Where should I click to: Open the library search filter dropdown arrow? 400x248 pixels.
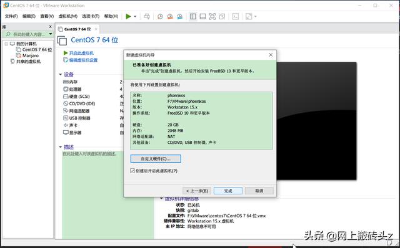tap(51, 34)
